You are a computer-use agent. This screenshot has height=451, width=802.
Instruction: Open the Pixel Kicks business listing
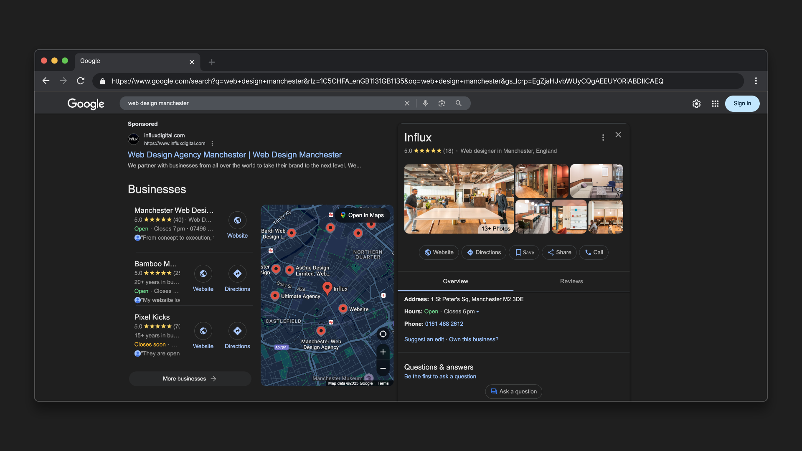click(x=152, y=317)
